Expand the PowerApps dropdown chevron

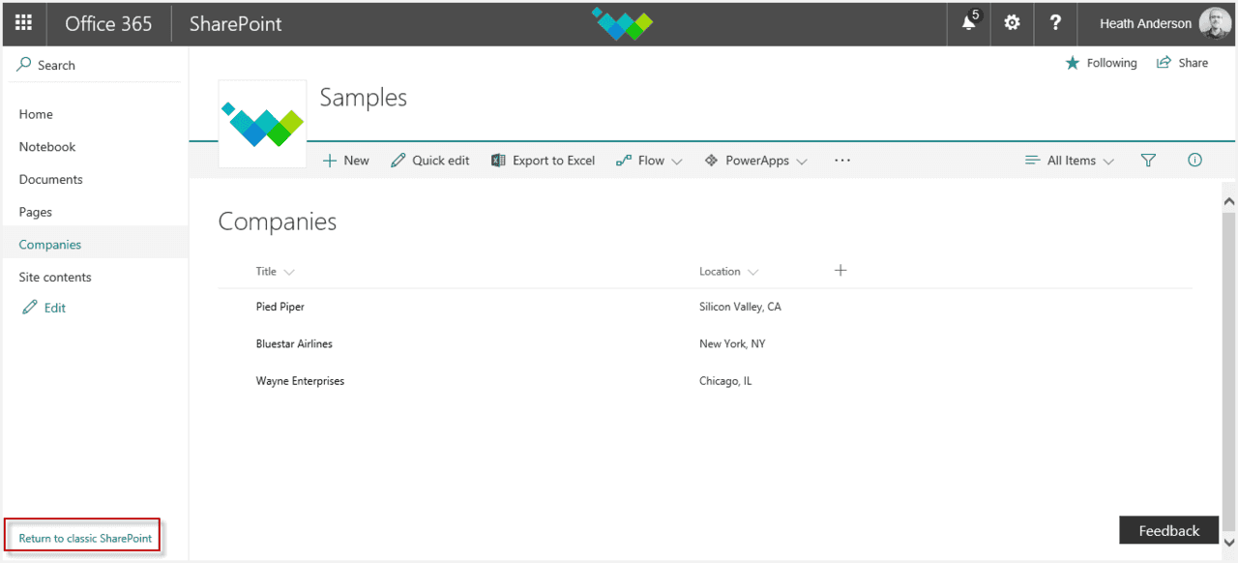pos(802,162)
